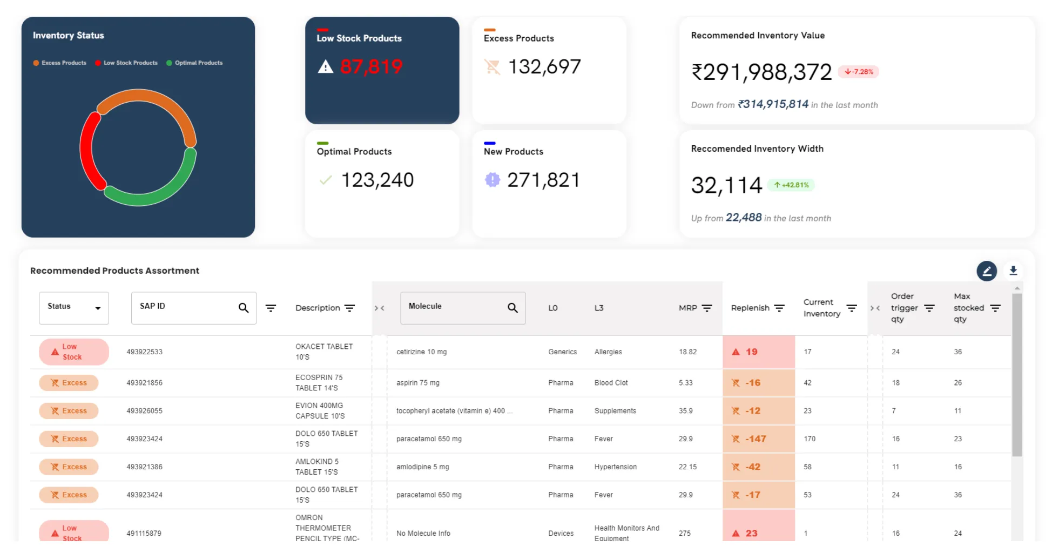
Task: Collapse column group arrows before Molecule
Action: pos(380,308)
